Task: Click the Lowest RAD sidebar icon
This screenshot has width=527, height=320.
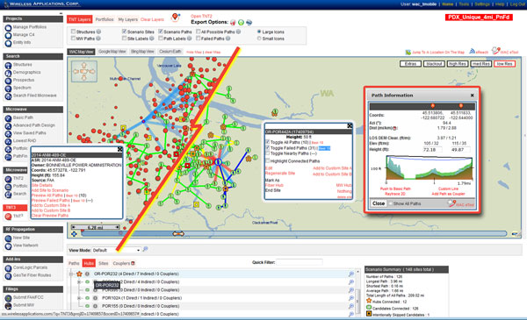Action: 8,141
